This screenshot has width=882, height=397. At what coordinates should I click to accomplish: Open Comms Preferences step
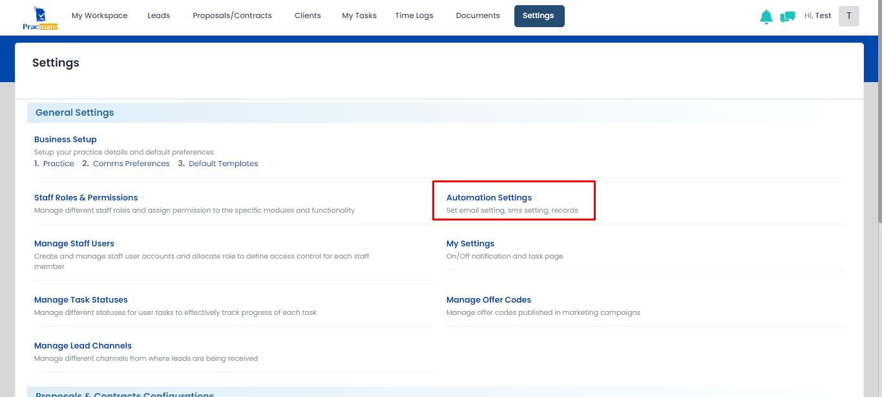pos(131,164)
